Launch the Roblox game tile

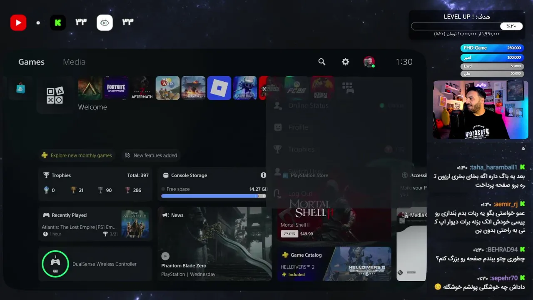tap(219, 88)
